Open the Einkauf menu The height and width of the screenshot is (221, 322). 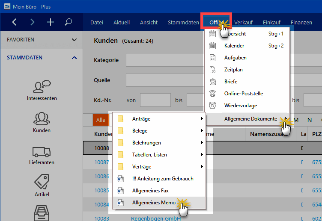tap(271, 22)
